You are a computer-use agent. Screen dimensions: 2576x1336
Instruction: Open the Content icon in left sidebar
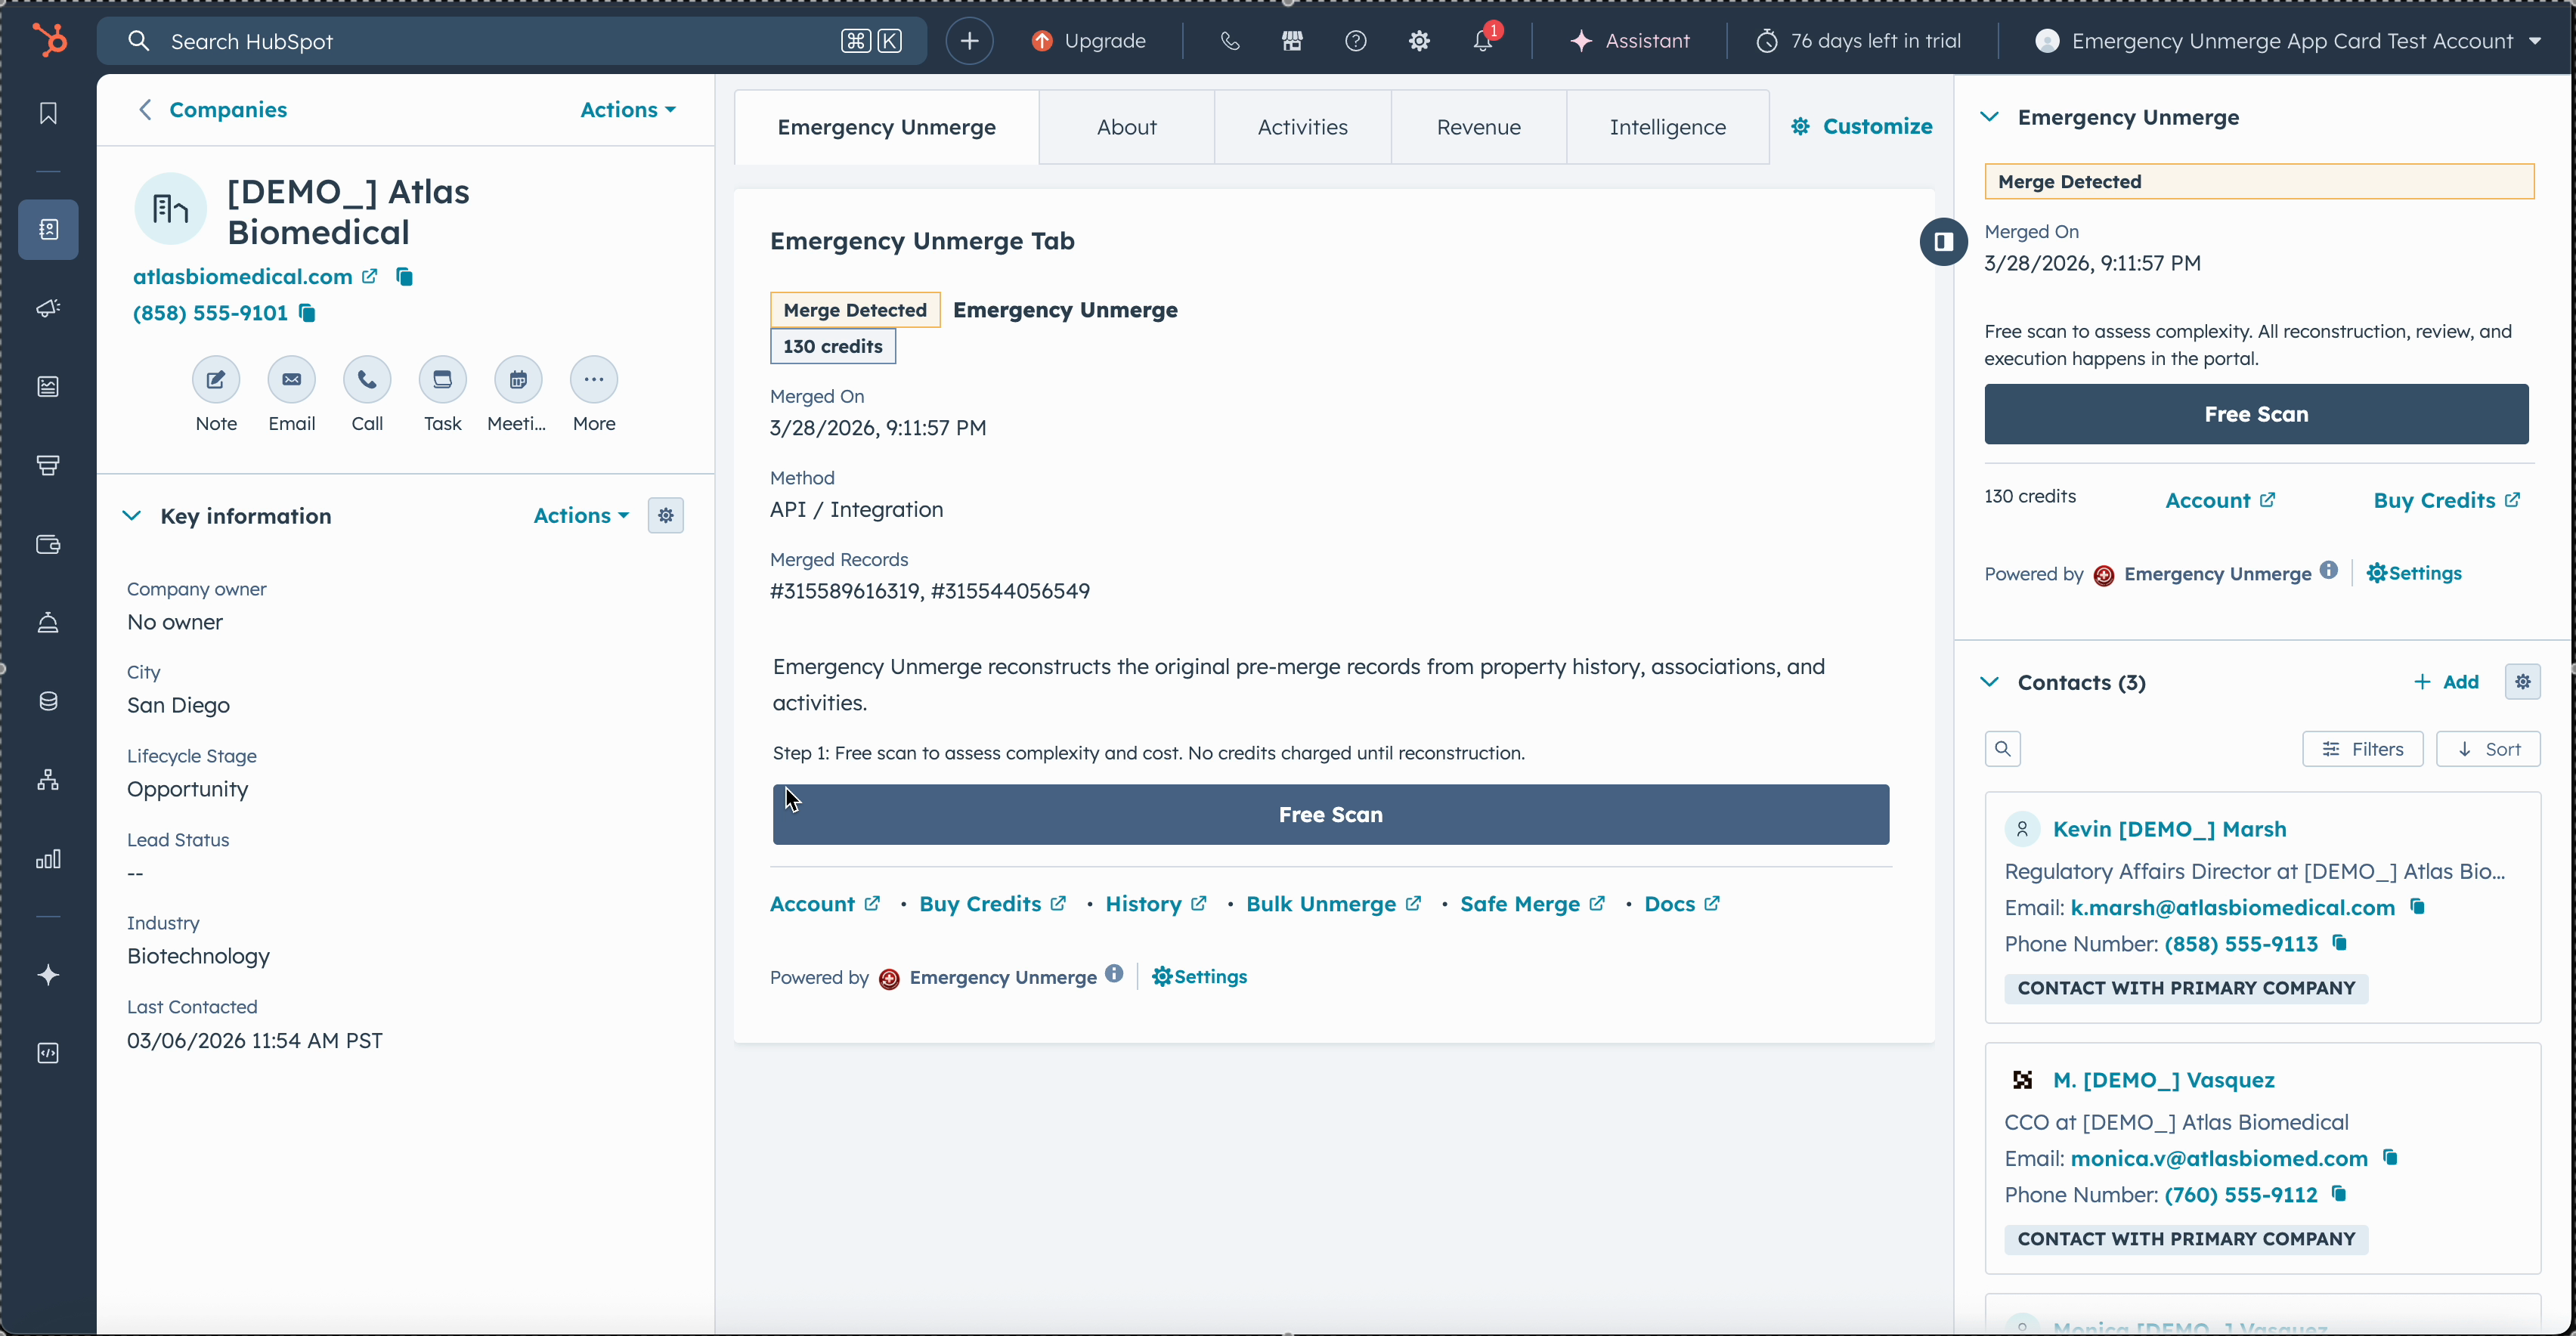(x=48, y=387)
